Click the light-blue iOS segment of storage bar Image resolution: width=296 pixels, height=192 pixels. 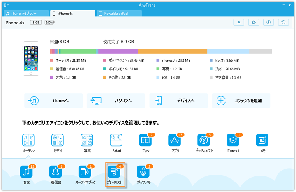pyautogui.click(x=228, y=51)
